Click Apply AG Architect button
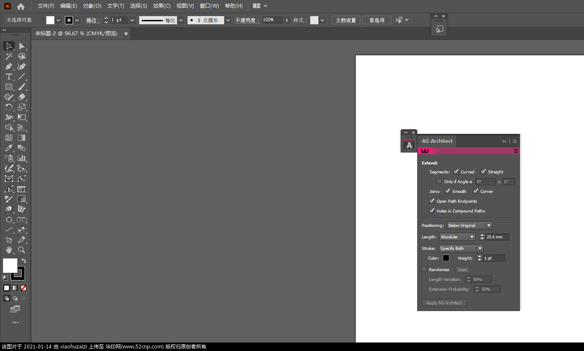Screen dimensions: 584x351 444,303
